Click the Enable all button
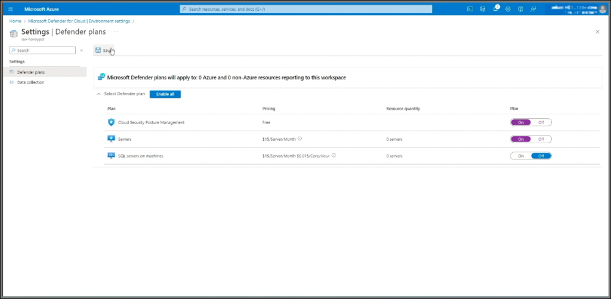This screenshot has width=611, height=299. [x=165, y=94]
